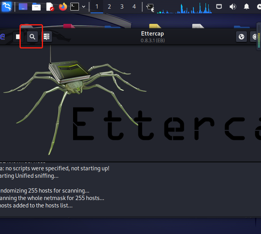Stop sniffing with the square stop button
Image resolution: width=261 pixels, height=234 pixels.
click(x=18, y=37)
